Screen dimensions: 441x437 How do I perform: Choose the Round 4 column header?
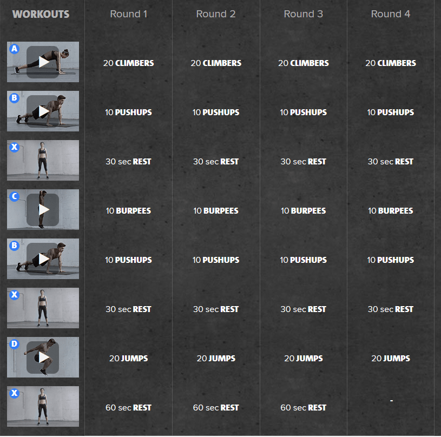[391, 14]
